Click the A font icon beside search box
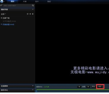 coord(1,6)
